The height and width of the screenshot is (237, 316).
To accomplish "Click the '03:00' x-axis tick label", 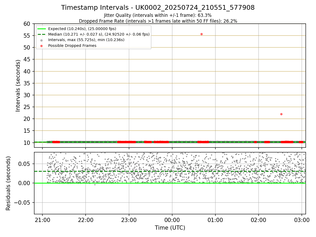I will point(302,220).
